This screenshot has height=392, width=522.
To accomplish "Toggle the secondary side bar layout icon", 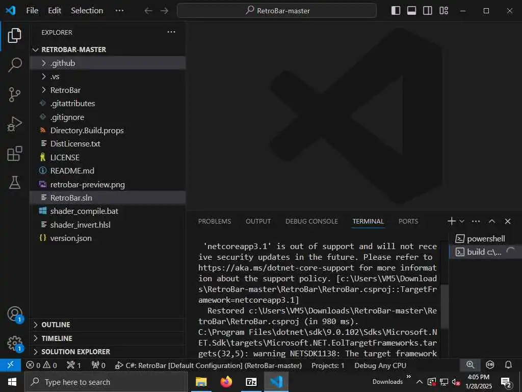I will tap(428, 11).
